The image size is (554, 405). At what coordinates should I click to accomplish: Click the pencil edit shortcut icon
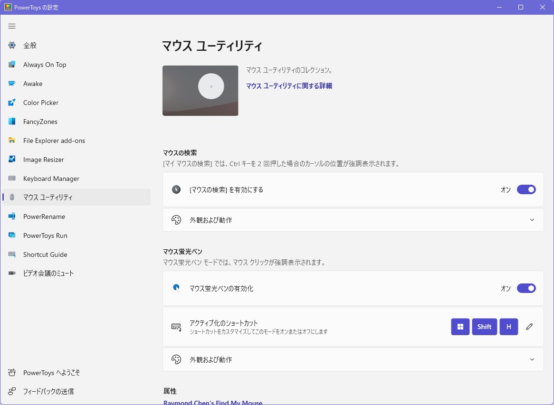529,327
